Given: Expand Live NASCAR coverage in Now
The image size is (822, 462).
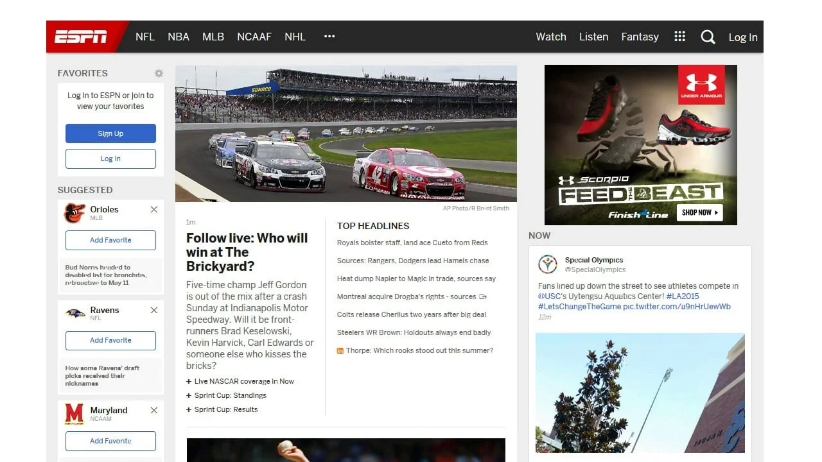Looking at the screenshot, I should (x=240, y=381).
